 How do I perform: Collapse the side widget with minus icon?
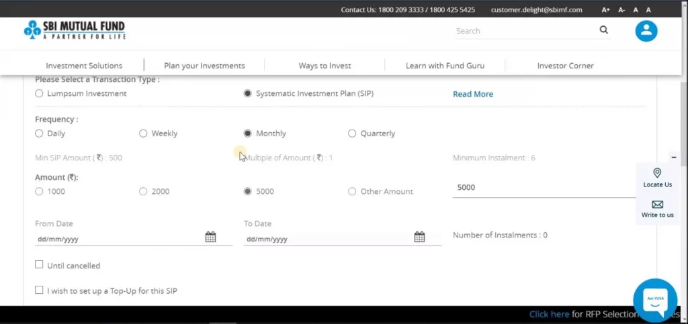[673, 157]
